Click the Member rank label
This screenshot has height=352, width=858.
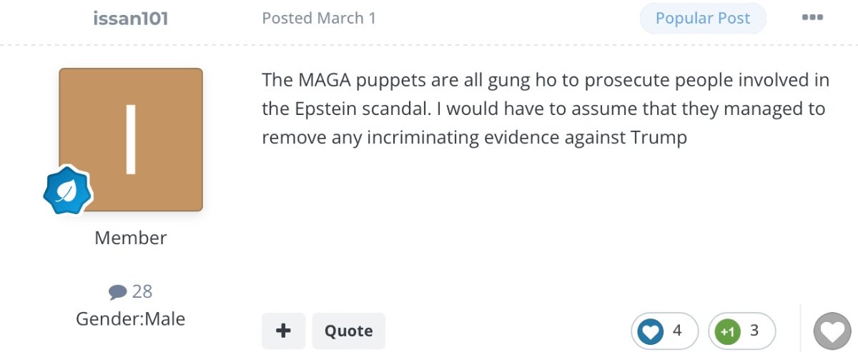point(131,238)
